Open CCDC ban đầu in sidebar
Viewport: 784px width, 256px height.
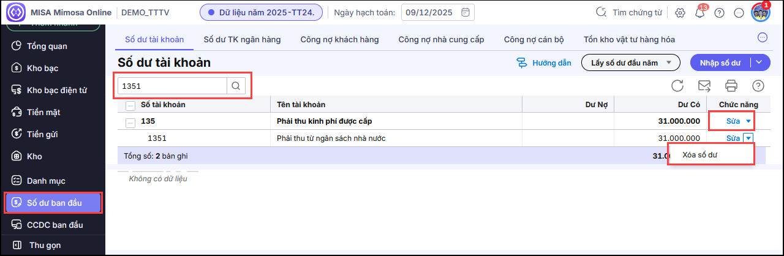tap(53, 225)
